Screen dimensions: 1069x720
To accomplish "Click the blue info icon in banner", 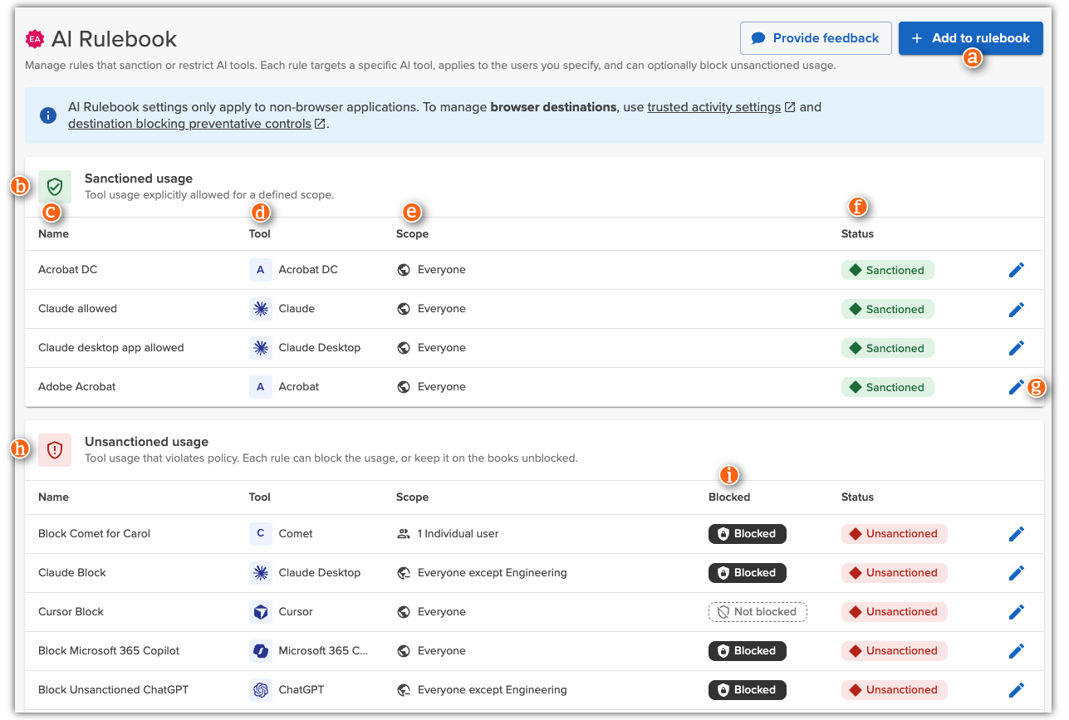I will pyautogui.click(x=49, y=115).
